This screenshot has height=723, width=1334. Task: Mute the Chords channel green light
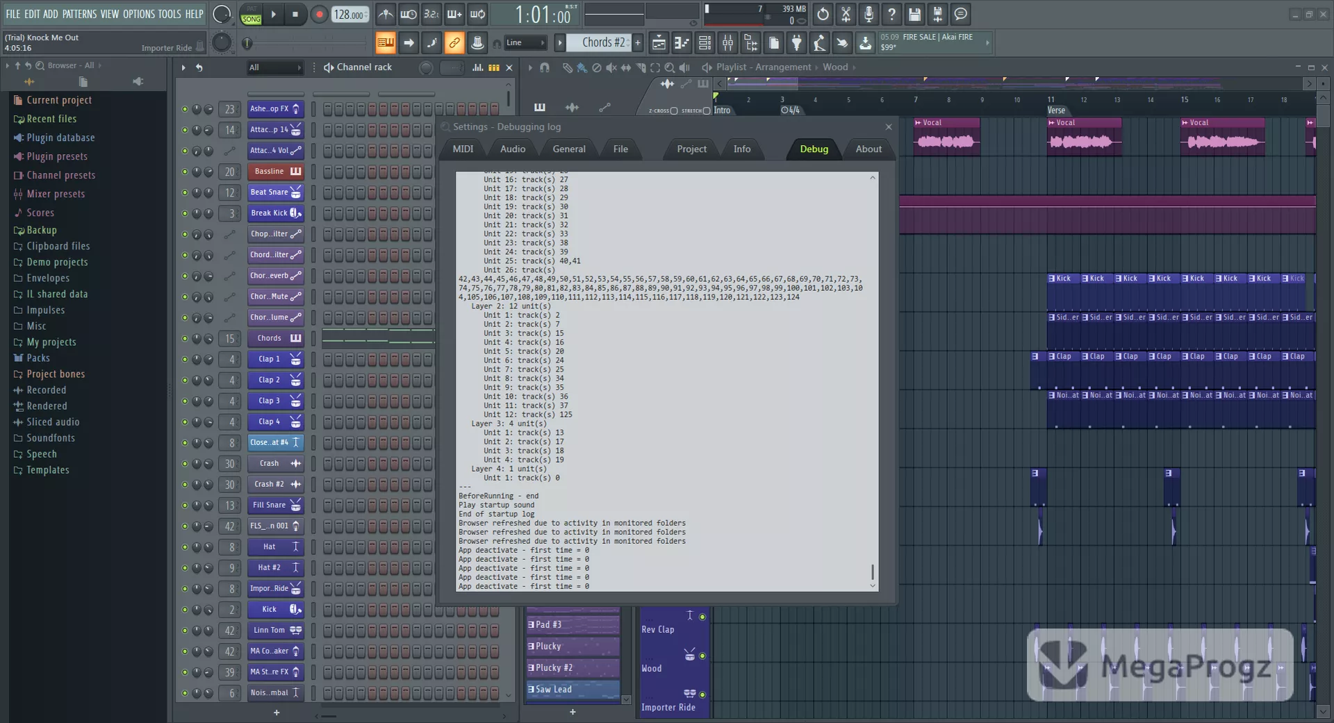pos(185,338)
